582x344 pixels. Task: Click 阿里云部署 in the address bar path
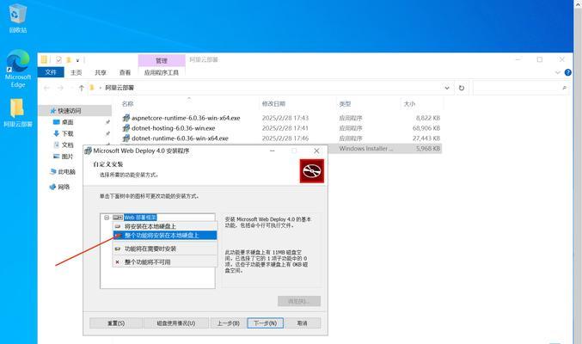click(x=119, y=88)
